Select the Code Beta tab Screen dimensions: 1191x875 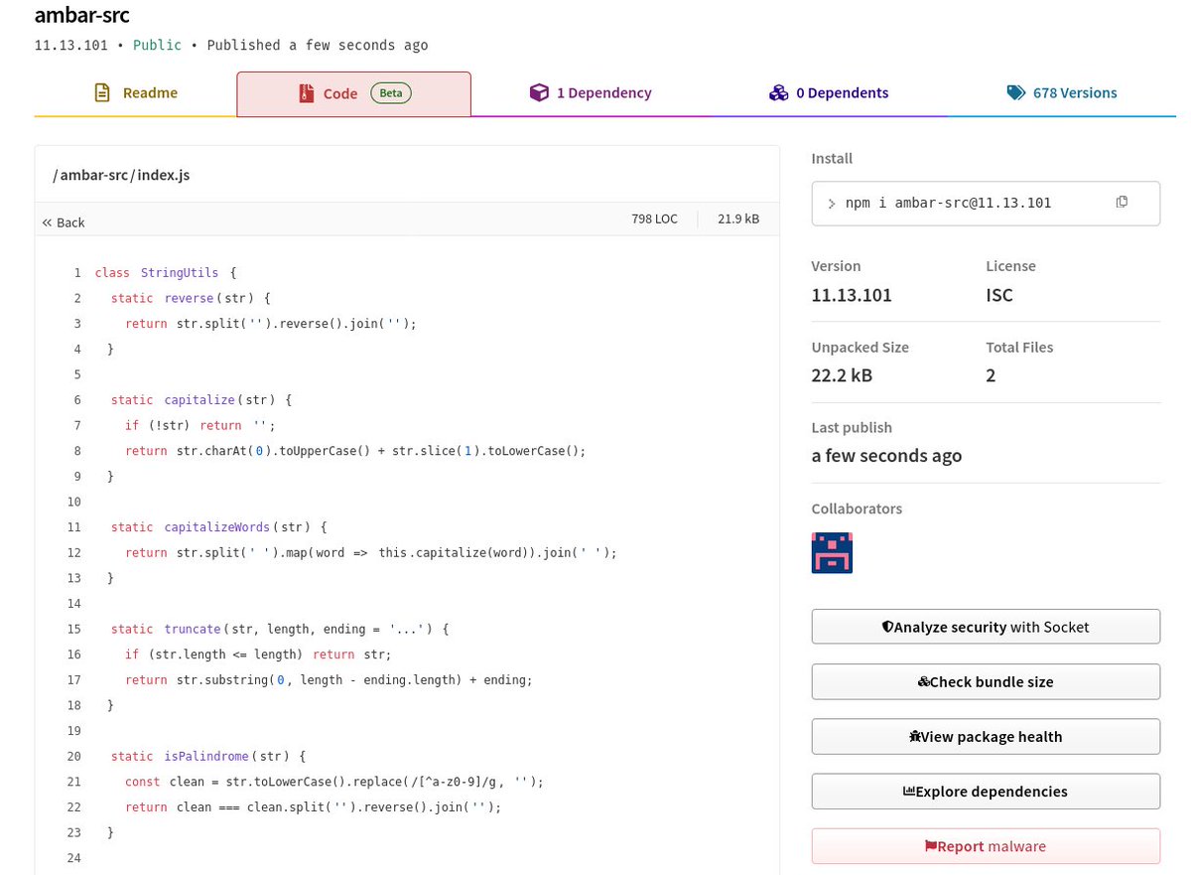pos(353,93)
